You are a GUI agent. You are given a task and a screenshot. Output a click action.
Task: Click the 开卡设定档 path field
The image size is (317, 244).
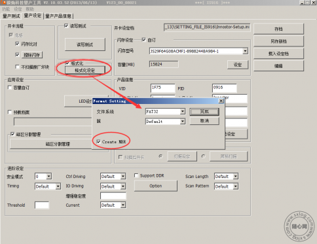[x=207, y=27]
